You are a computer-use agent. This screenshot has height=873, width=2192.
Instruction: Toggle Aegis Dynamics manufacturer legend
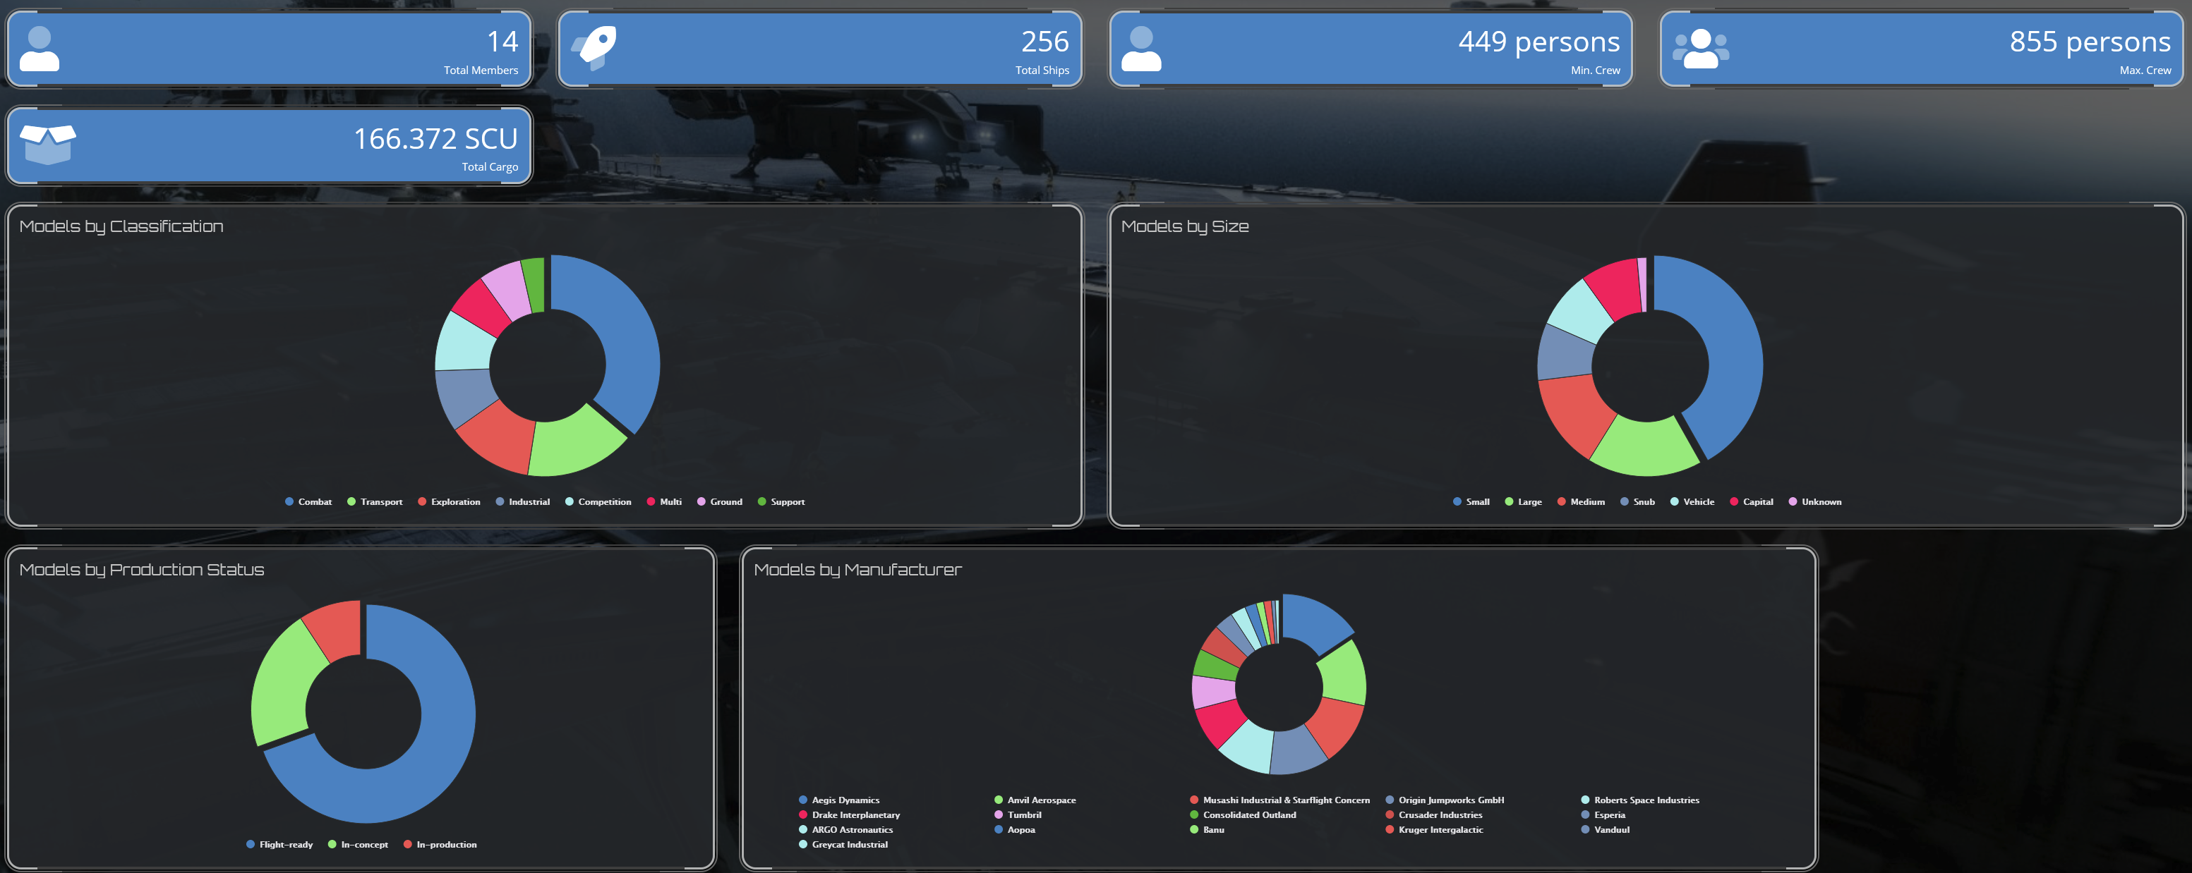point(845,800)
